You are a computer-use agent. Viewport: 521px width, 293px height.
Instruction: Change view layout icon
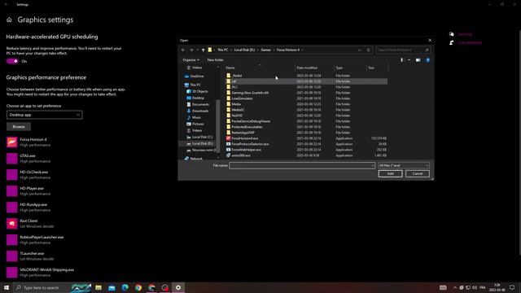click(x=401, y=60)
